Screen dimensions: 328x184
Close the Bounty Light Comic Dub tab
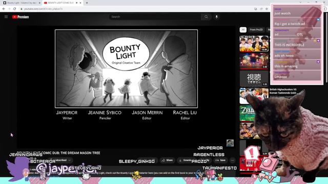80,3
